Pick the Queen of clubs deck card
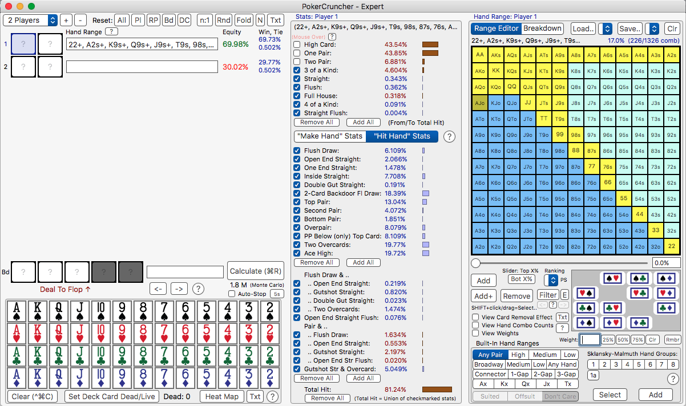Viewport: 686px width, 406px height. (x=59, y=356)
